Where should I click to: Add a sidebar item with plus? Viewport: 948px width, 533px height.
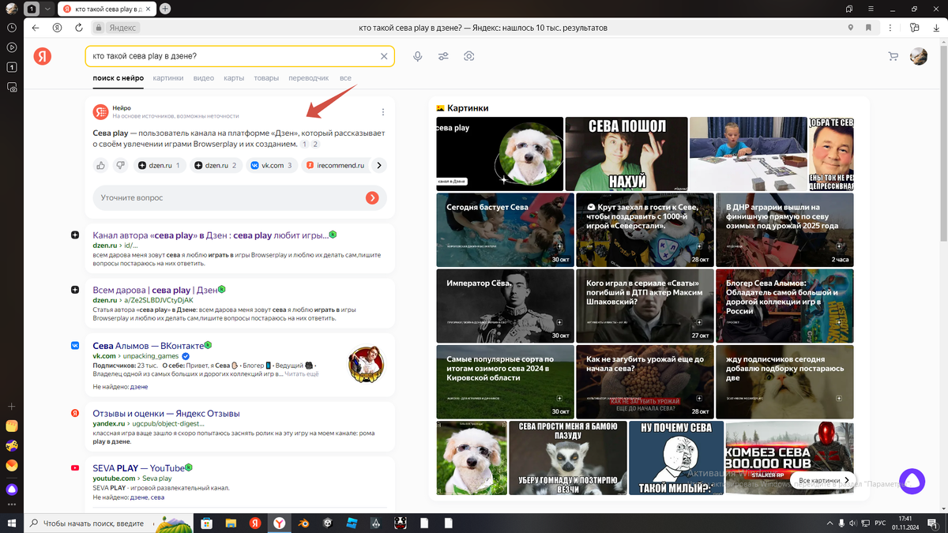pyautogui.click(x=12, y=406)
